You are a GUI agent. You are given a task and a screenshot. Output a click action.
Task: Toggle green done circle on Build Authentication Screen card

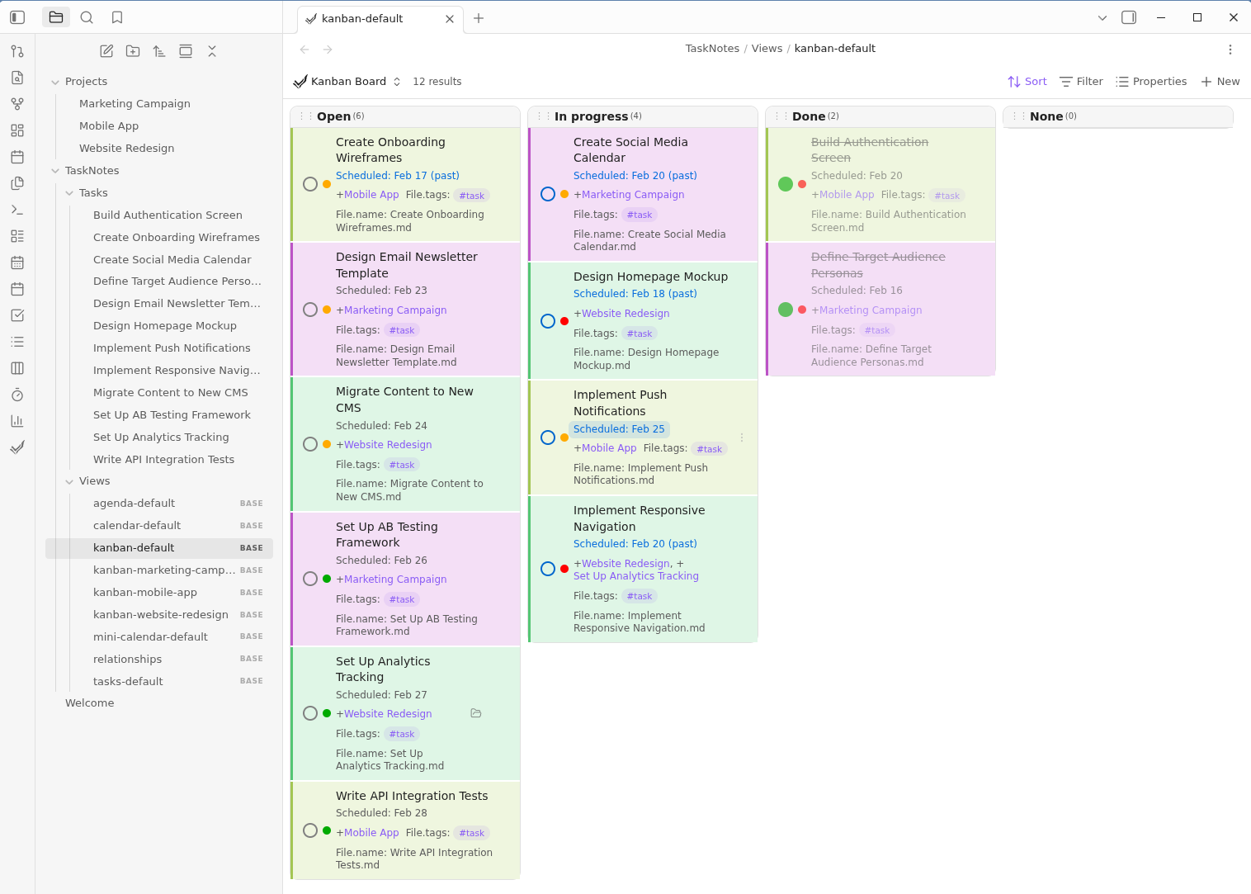click(786, 184)
